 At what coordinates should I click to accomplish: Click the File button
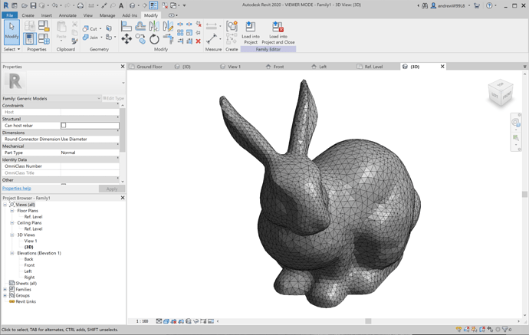pos(9,15)
